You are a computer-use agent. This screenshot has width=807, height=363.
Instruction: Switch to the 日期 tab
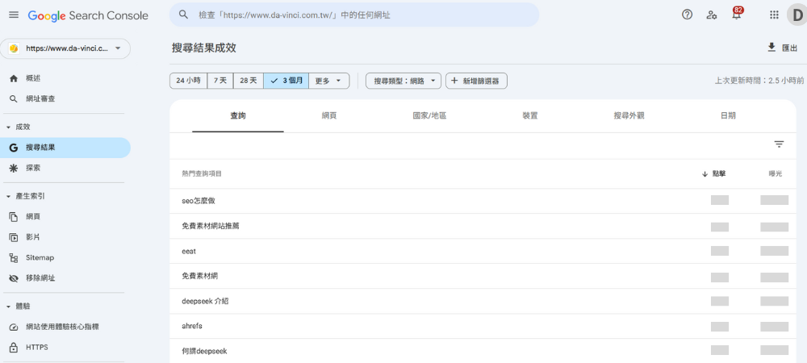tap(728, 115)
